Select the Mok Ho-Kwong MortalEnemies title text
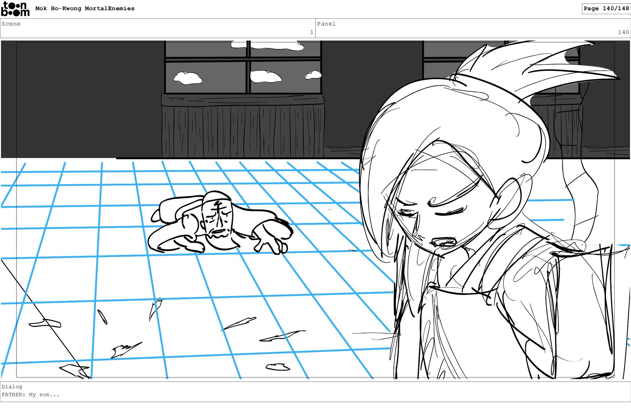This screenshot has width=631, height=408. [85, 9]
